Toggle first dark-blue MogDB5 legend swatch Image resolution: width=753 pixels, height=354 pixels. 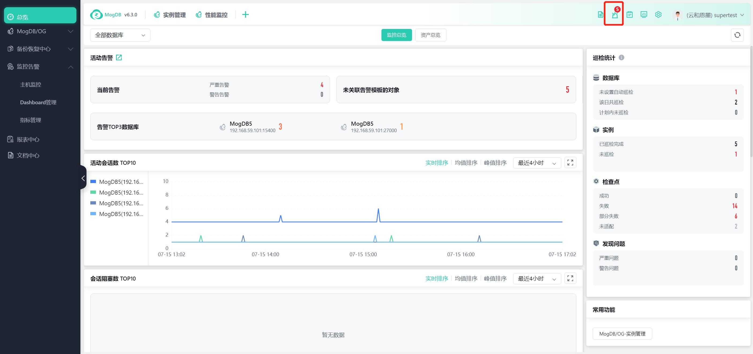click(93, 181)
